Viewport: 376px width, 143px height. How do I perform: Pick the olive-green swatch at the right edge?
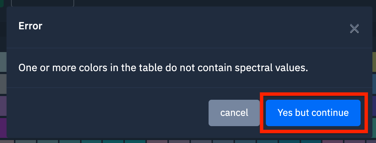click(374, 62)
